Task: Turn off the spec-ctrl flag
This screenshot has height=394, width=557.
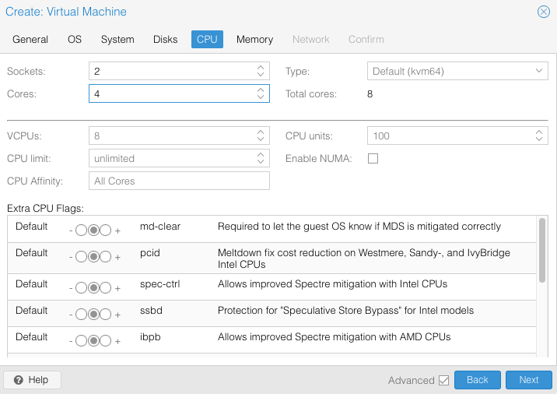Action: point(82,288)
